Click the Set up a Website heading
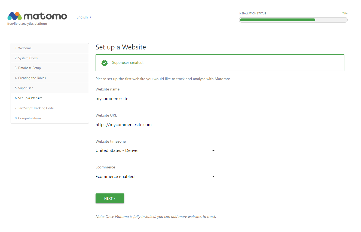This screenshot has width=361, height=232. coord(121,47)
